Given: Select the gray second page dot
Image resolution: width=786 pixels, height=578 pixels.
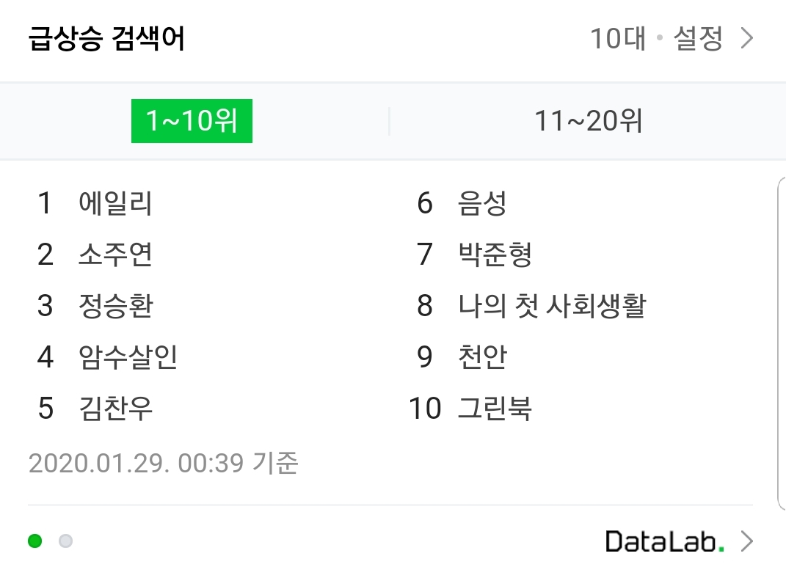Looking at the screenshot, I should [x=65, y=541].
